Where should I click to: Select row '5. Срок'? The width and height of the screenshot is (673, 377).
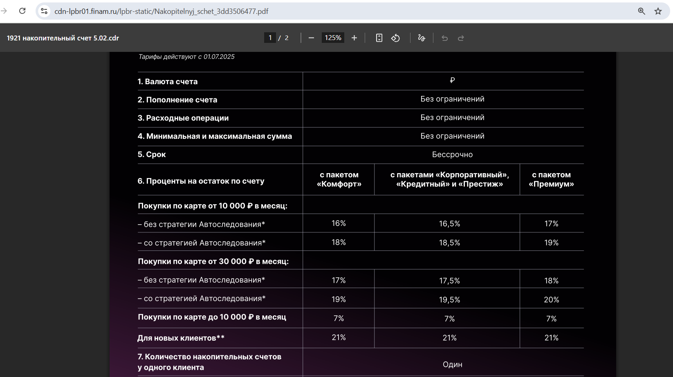361,155
